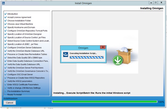Image resolution: width=167 pixels, height=109 pixels.
Task: Click the striped Executing Installation Script progress bar
Action: click(87, 57)
